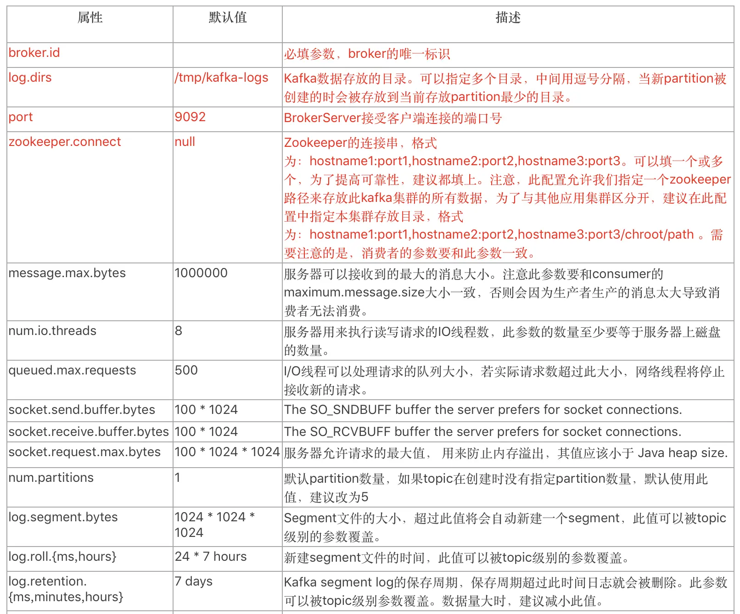Click the Kafka segment log retention description
740x614 pixels.
click(506, 592)
